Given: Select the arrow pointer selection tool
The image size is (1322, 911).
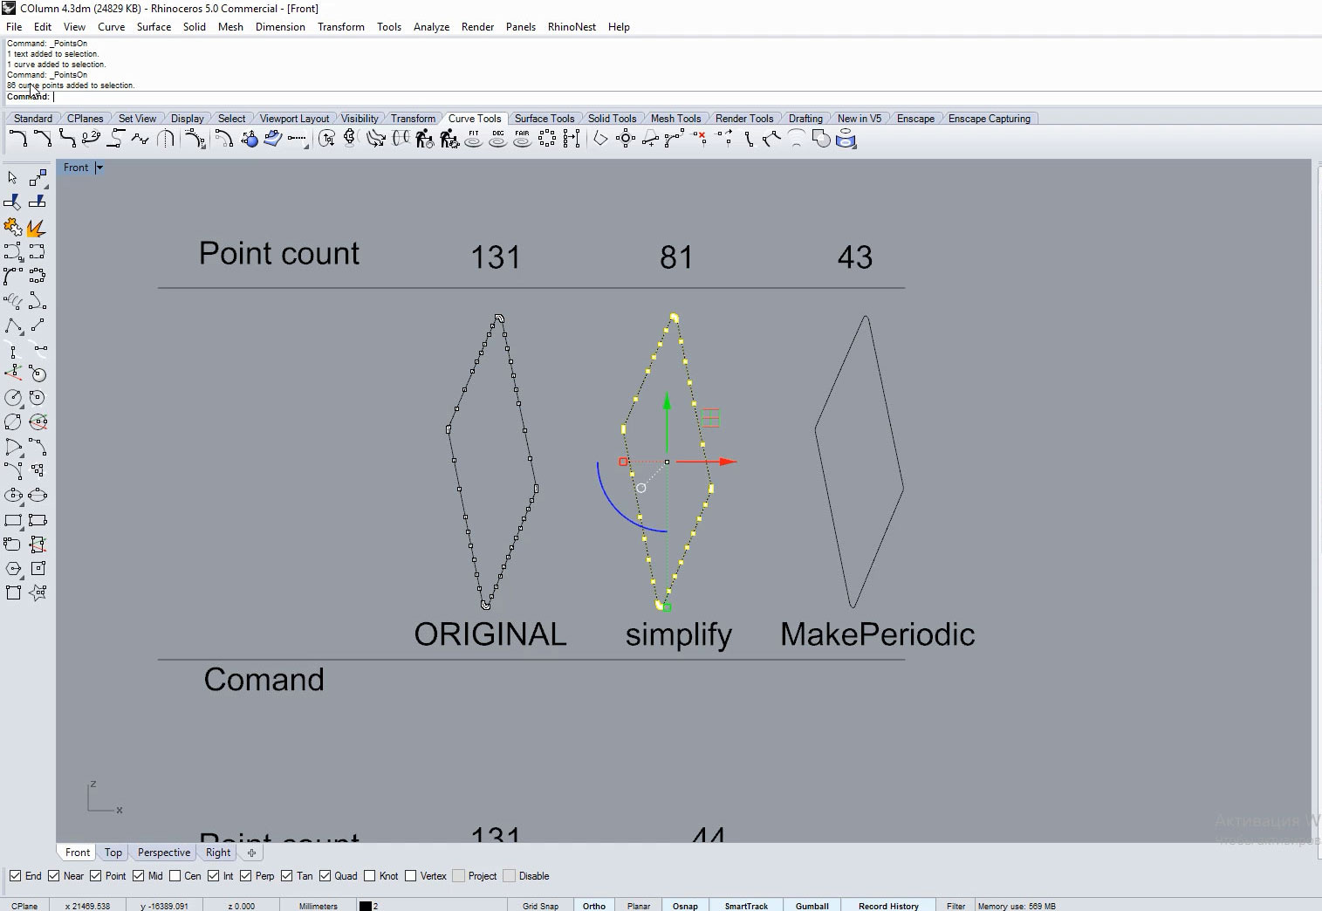Looking at the screenshot, I should click(x=12, y=177).
